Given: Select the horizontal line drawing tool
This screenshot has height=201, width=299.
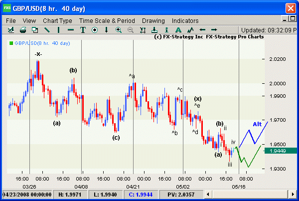Looking at the screenshot, I should click(x=71, y=30).
